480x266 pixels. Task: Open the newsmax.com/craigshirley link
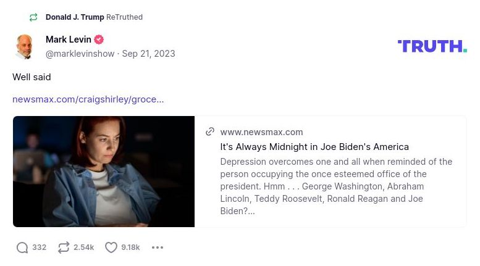[x=88, y=99]
